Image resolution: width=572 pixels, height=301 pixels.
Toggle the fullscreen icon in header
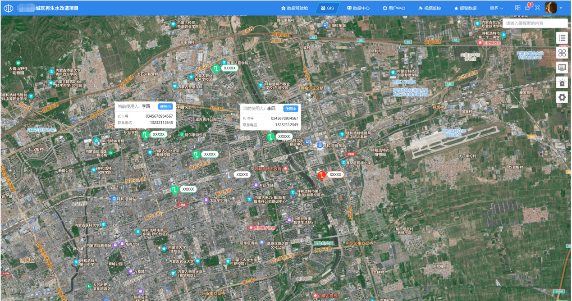pyautogui.click(x=538, y=8)
